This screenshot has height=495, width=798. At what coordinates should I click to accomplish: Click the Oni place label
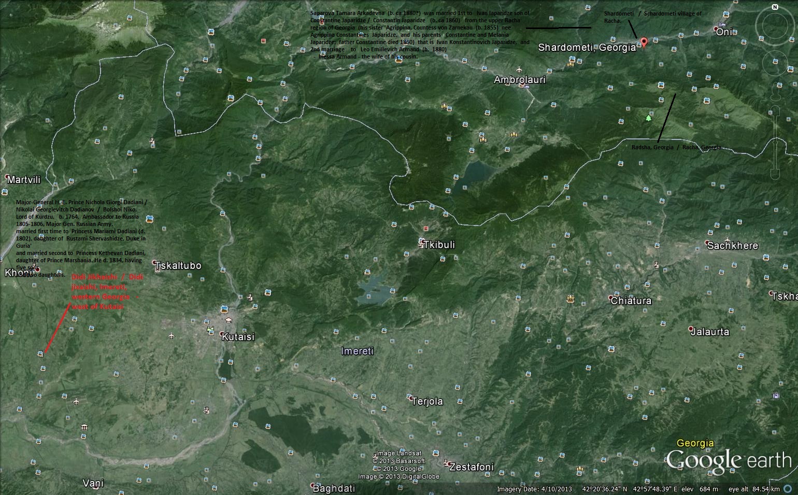pyautogui.click(x=725, y=32)
